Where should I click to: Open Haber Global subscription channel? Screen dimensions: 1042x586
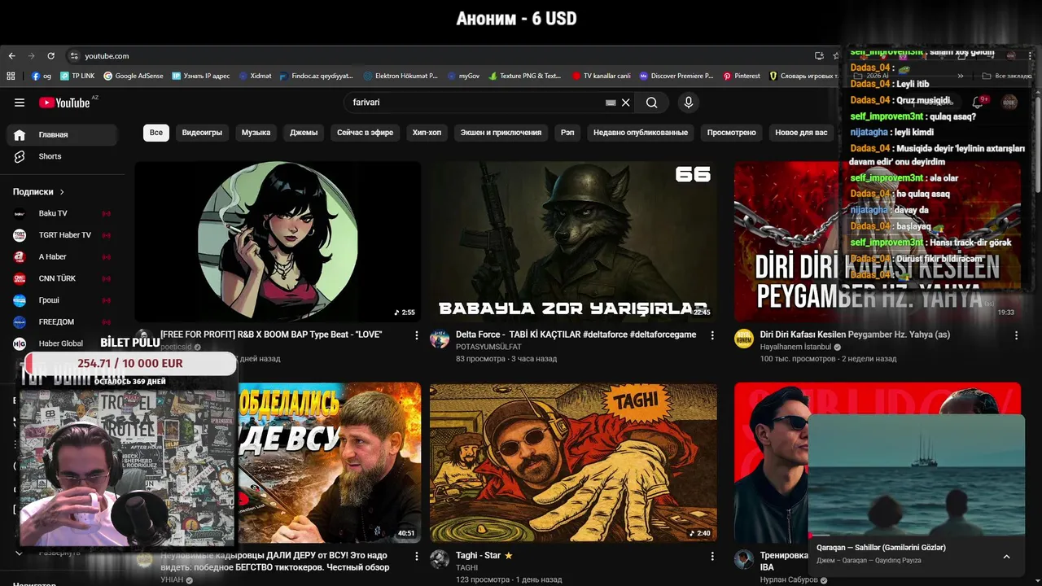tap(61, 343)
